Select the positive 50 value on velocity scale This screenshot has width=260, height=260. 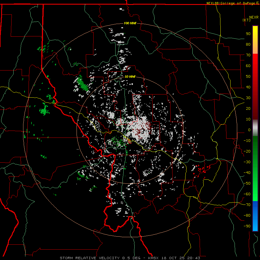[248, 77]
